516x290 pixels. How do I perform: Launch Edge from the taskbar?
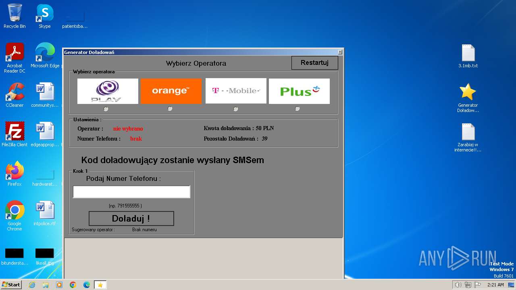point(87,285)
